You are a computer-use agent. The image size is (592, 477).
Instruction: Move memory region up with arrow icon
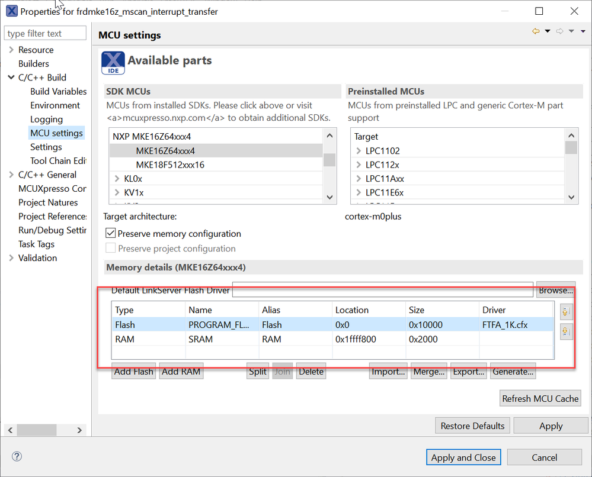(565, 312)
